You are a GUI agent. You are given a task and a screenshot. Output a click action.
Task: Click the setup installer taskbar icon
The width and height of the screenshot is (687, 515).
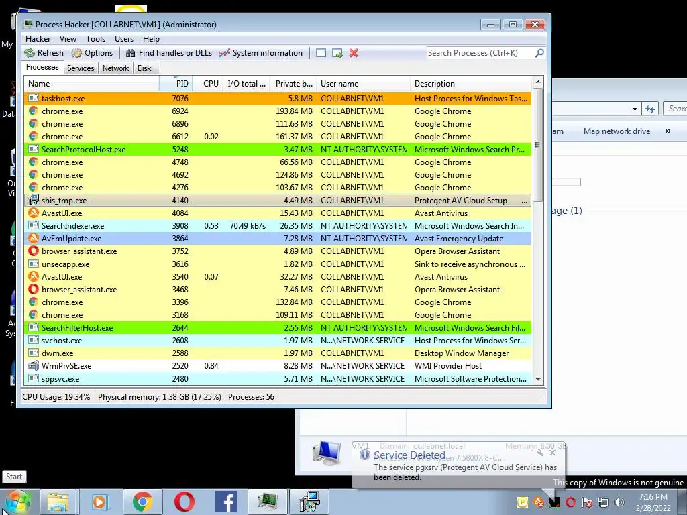click(x=309, y=502)
